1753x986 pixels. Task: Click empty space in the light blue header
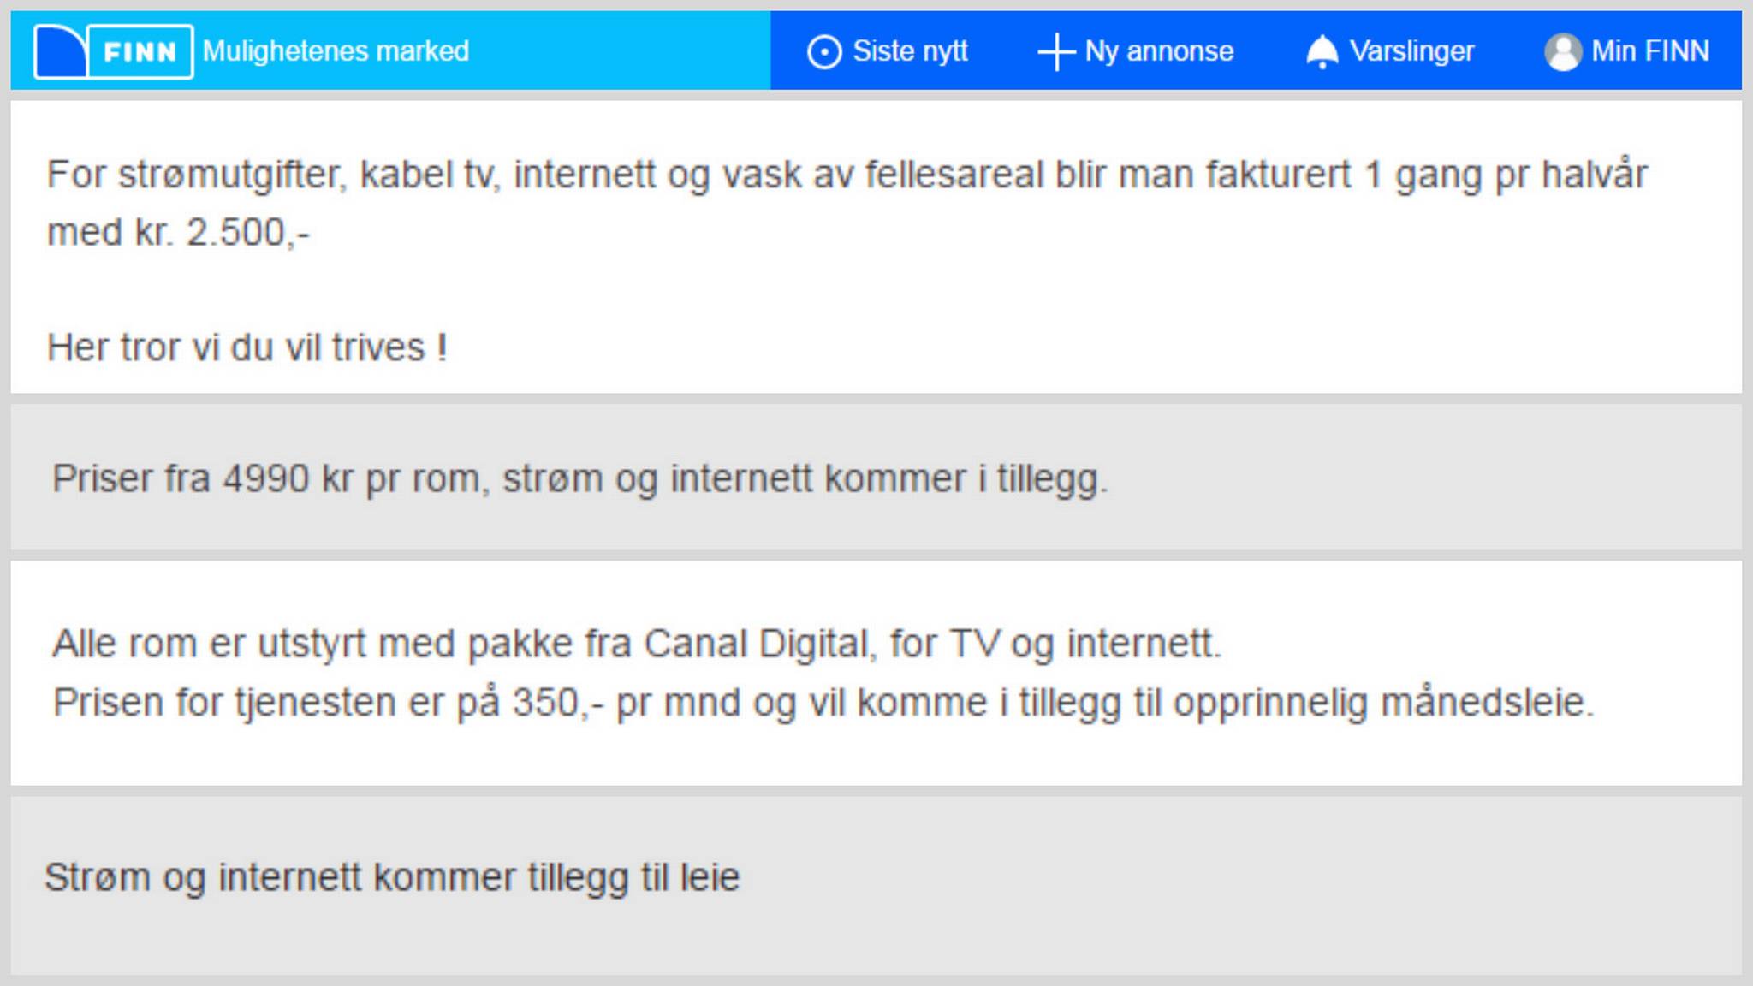tap(616, 51)
